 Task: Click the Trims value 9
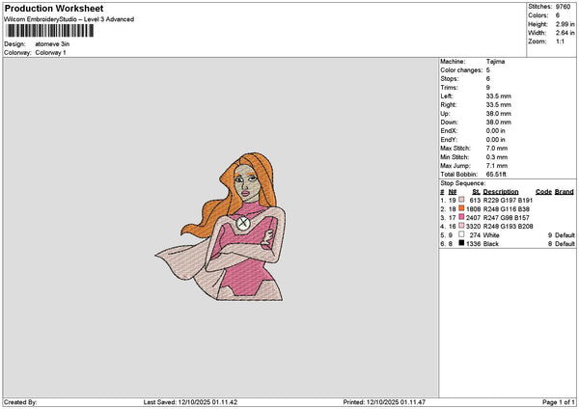click(487, 88)
